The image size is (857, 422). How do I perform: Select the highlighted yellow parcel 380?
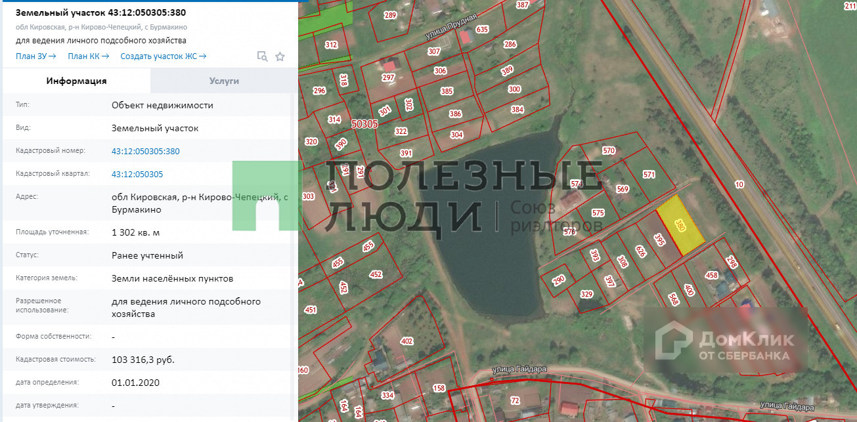click(680, 226)
